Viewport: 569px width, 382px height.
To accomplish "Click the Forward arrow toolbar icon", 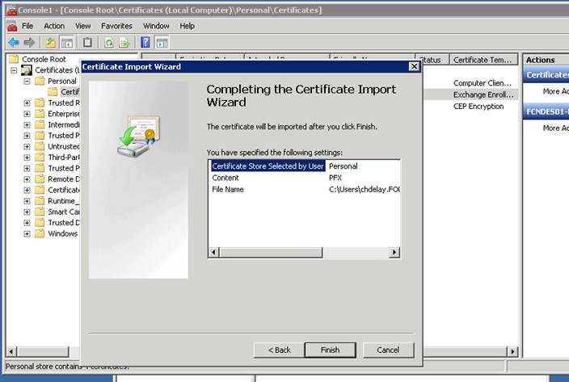I will (29, 42).
